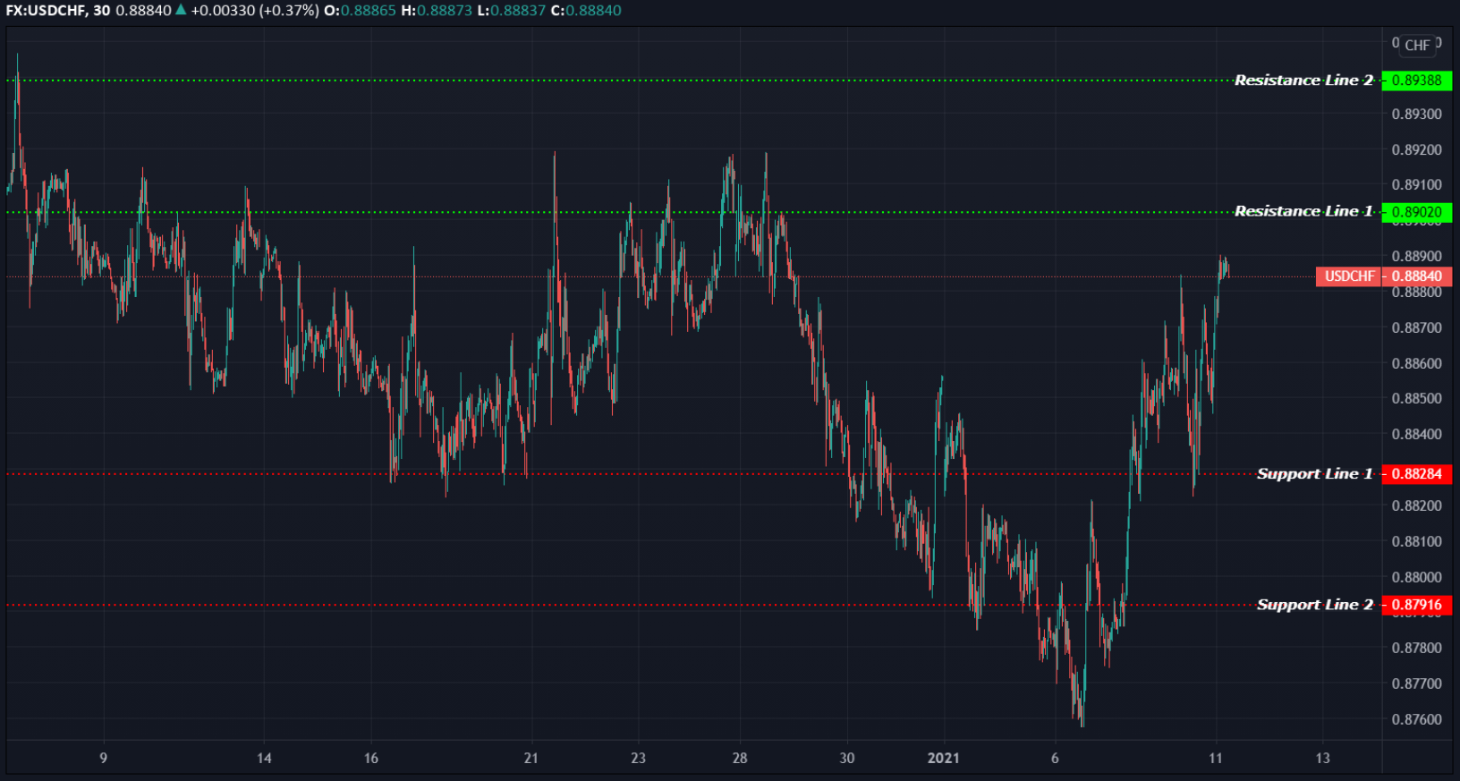This screenshot has height=781, width=1460.
Task: Select the Support Line 1 label
Action: pos(1314,474)
